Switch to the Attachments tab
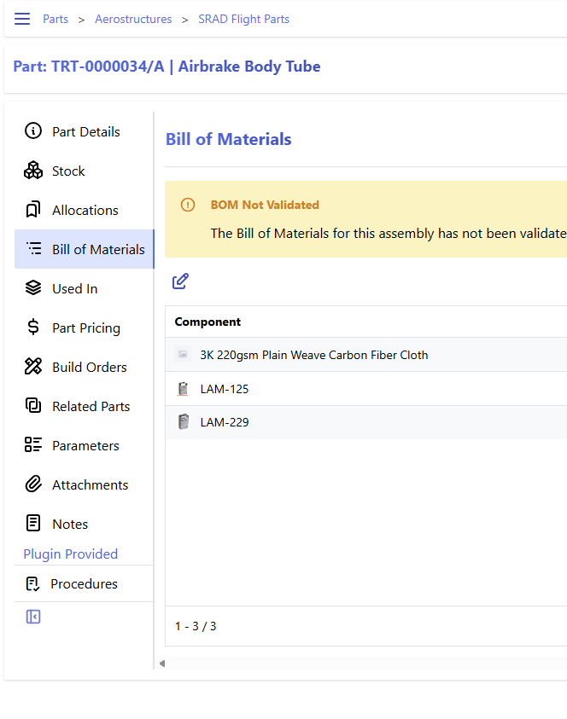 coord(84,484)
